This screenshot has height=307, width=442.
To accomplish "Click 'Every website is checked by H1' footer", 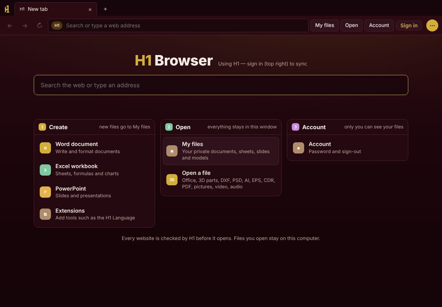I will pyautogui.click(x=221, y=238).
